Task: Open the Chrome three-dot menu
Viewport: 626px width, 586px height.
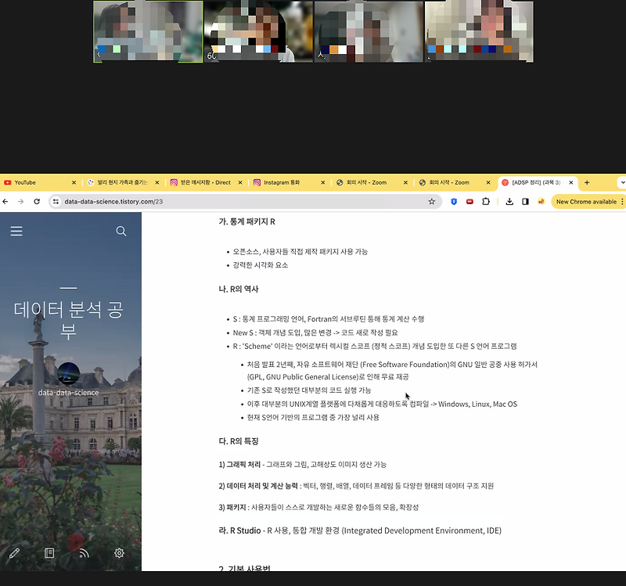Action: click(x=622, y=201)
